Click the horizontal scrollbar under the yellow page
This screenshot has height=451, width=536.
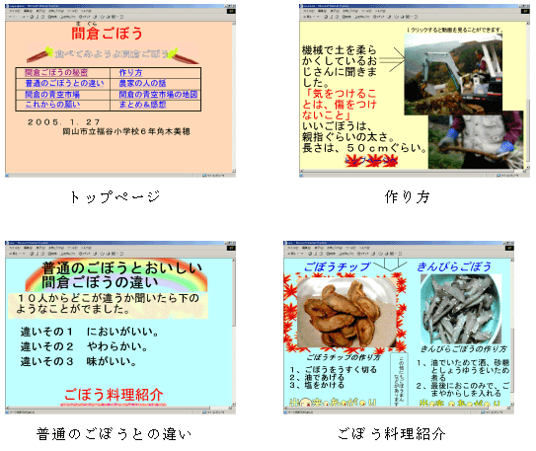pos(412,171)
